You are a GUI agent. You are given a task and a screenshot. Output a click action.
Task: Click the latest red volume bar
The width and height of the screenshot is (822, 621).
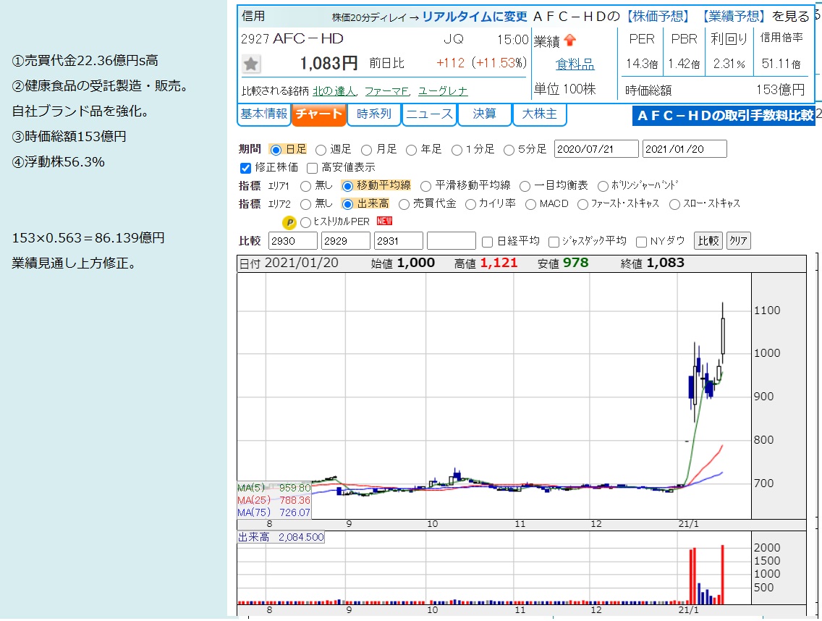pyautogui.click(x=722, y=575)
